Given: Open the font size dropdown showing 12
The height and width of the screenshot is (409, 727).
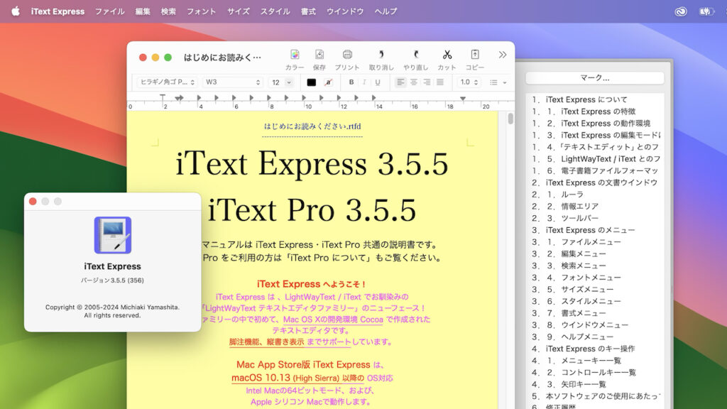Looking at the screenshot, I should point(280,82).
